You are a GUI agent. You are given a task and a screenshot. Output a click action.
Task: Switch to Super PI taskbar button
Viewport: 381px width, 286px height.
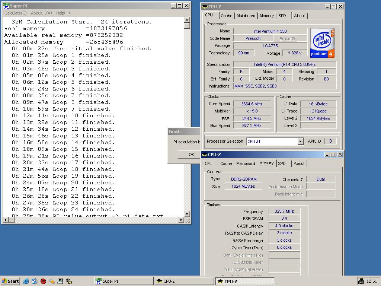click(123, 281)
